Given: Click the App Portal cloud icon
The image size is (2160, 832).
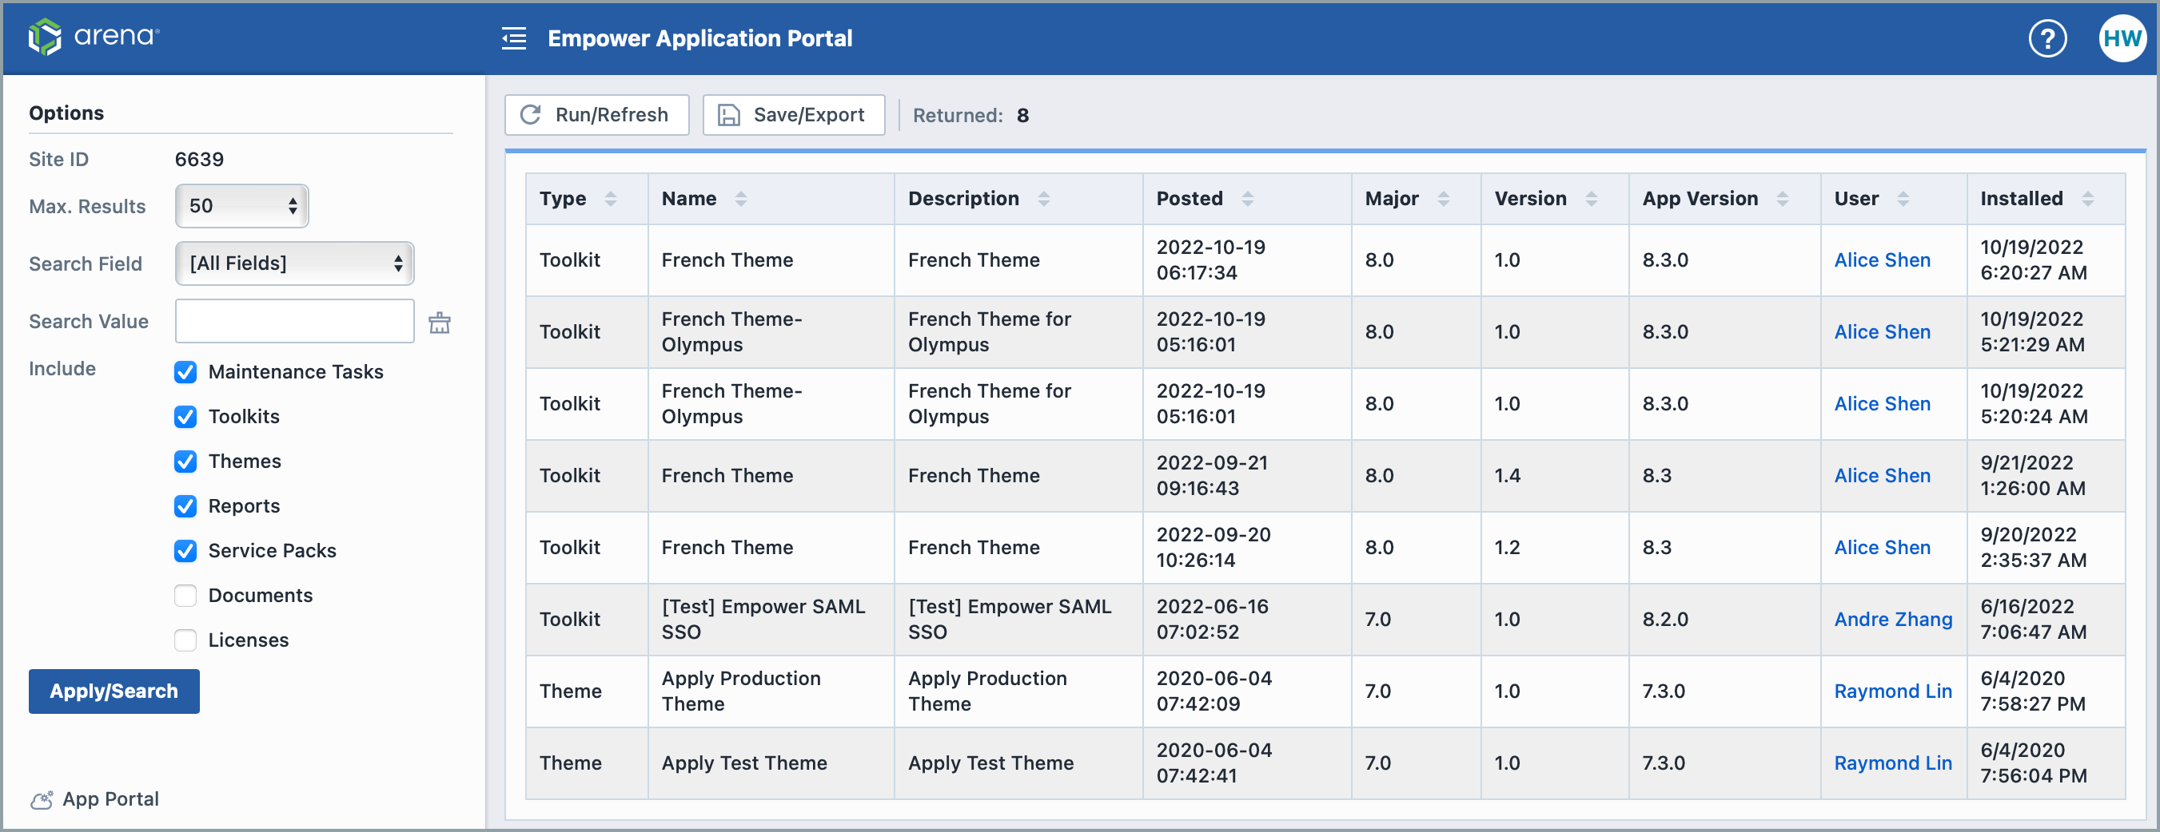Looking at the screenshot, I should pyautogui.click(x=42, y=799).
